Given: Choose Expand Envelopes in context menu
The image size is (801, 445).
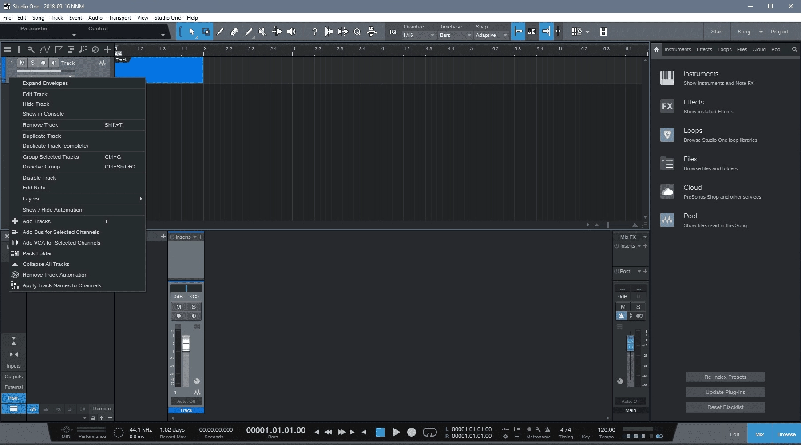Looking at the screenshot, I should tap(77, 83).
